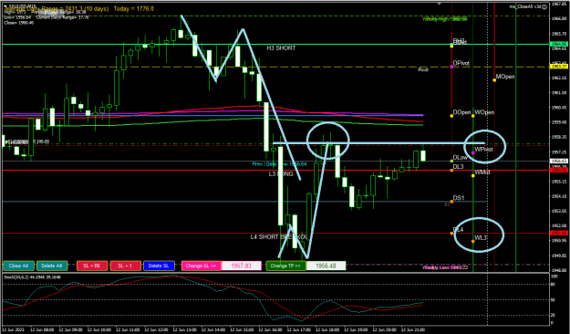This screenshot has height=334, width=570.
Task: Select the WMid yellow dot marker
Action: [x=473, y=176]
